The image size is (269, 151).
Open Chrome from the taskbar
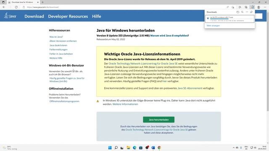click(x=159, y=148)
